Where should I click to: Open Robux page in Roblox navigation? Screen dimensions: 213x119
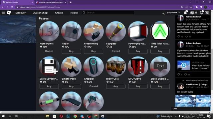[x=74, y=13]
